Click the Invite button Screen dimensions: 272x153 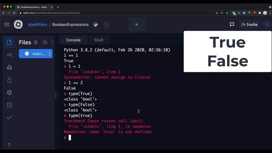[249, 25]
